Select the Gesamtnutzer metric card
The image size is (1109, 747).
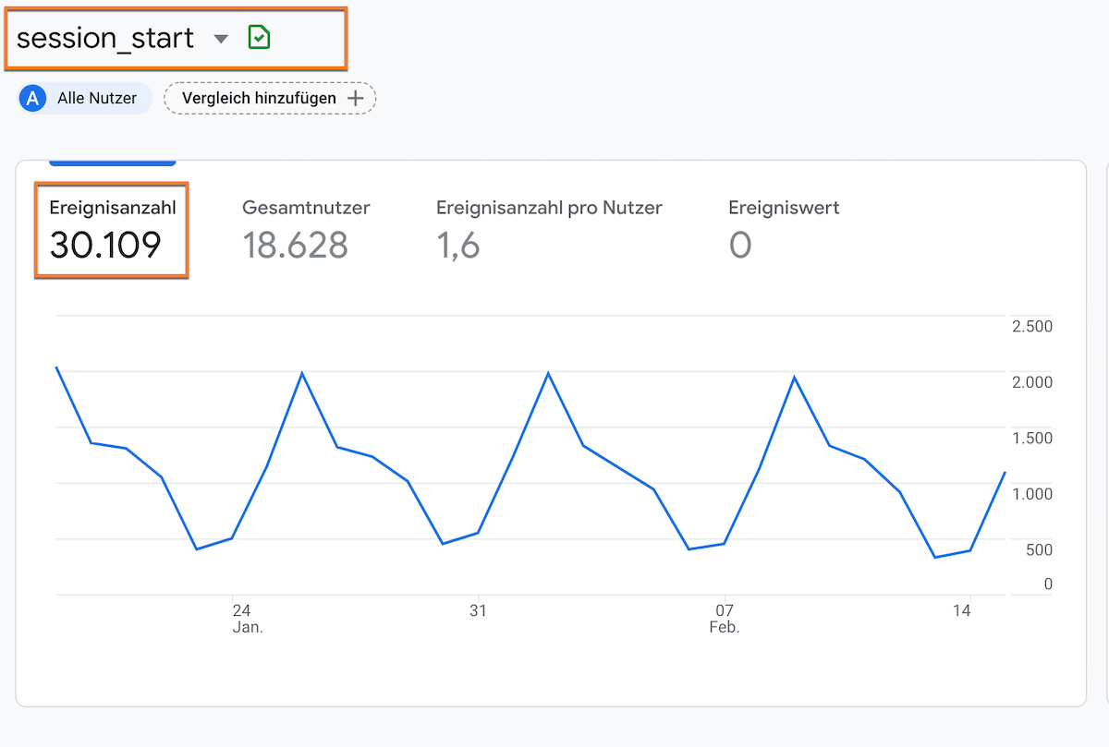(305, 229)
